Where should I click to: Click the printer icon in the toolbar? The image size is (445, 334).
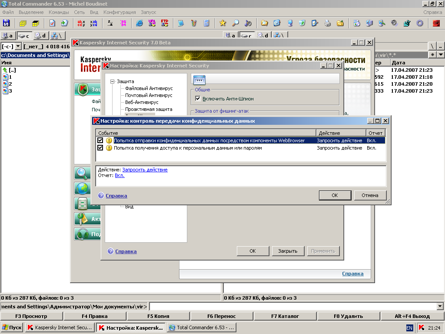[x=328, y=23]
